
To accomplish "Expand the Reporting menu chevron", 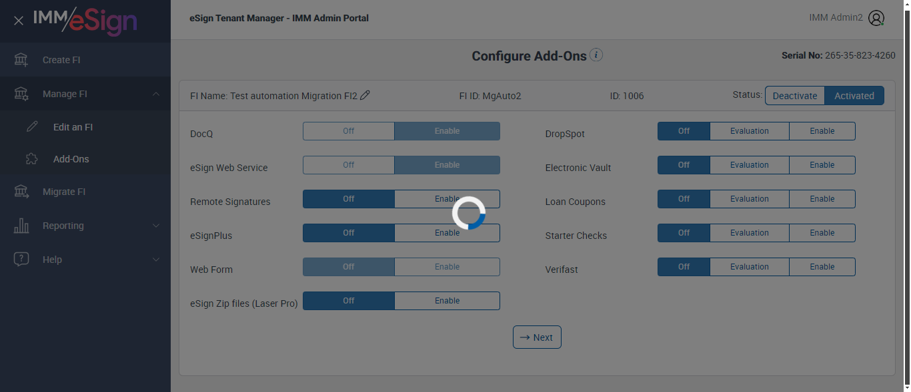I will pyautogui.click(x=156, y=226).
